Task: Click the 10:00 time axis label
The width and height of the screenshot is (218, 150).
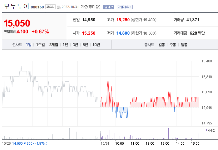Action: pos(120,143)
